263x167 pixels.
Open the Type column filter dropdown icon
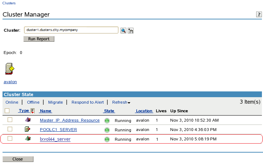point(32,111)
